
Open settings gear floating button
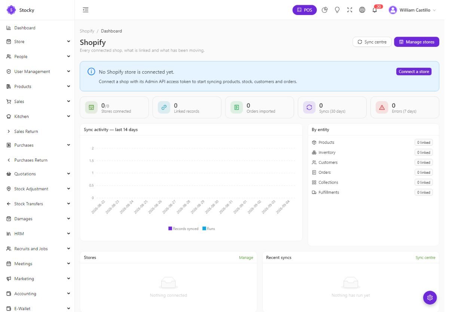[x=430, y=297]
